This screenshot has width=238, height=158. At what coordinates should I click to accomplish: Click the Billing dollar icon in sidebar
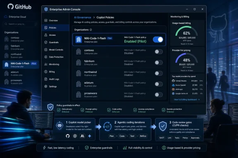pos(46,72)
